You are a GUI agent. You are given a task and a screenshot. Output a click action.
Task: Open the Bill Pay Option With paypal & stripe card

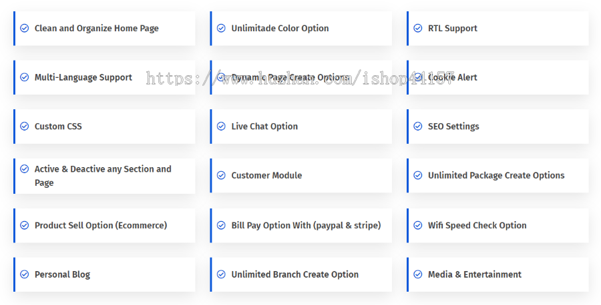click(301, 226)
